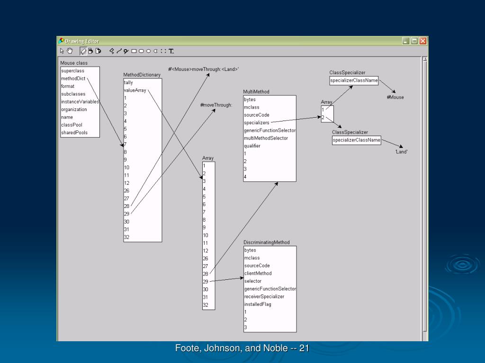This screenshot has width=485, height=363.
Task: Select 'multiMethodSelector' field
Action: tap(266, 138)
